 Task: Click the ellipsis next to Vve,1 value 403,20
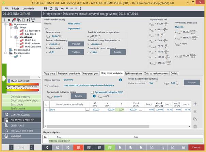(x=141, y=110)
